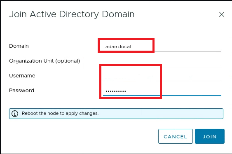Click the Username input field

click(x=162, y=76)
